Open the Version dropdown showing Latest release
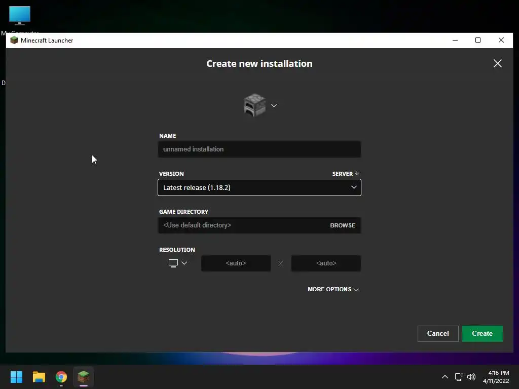 (x=259, y=187)
